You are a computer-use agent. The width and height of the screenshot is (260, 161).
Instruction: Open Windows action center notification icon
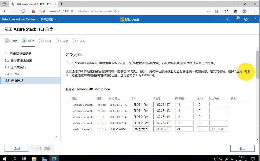[252, 159]
